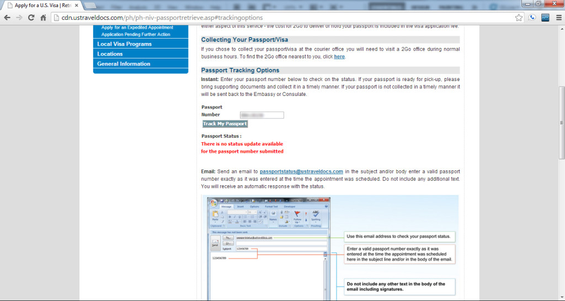Screen dimensions: 565x301
Task: Click the Passport Number input field
Action: pos(262,115)
